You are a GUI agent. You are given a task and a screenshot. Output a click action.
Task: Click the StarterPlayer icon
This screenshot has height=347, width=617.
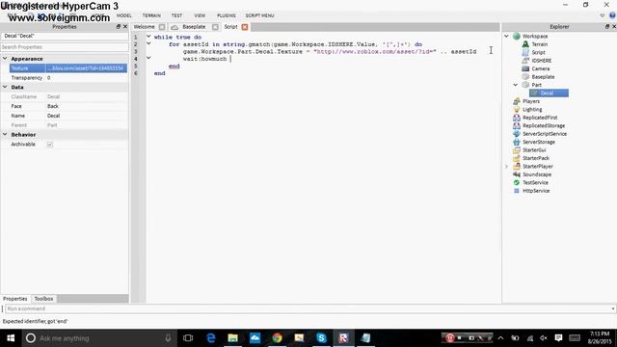[517, 166]
